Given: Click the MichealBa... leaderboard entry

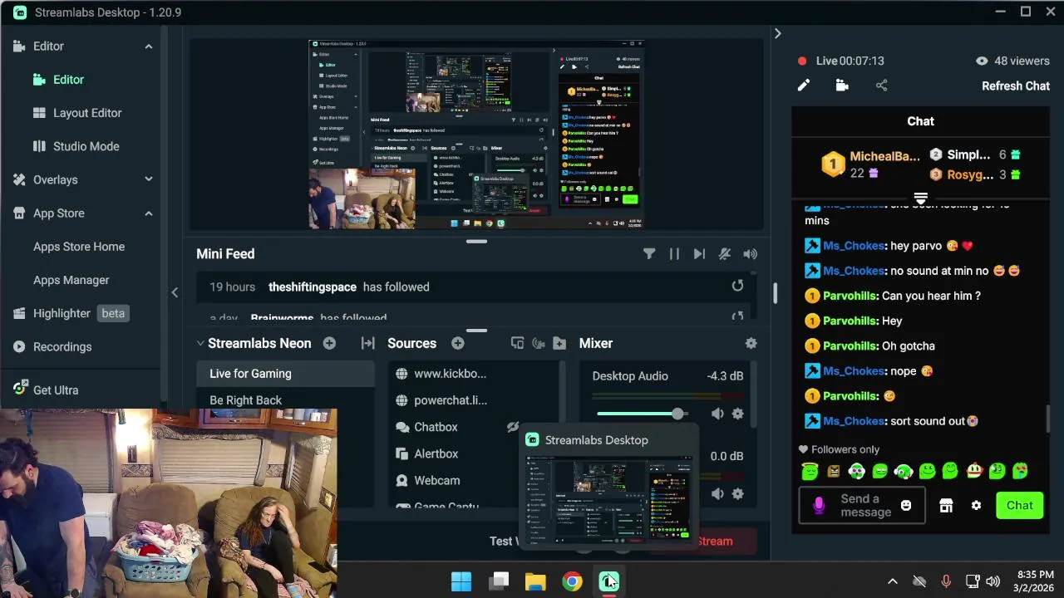Looking at the screenshot, I should pos(871,164).
